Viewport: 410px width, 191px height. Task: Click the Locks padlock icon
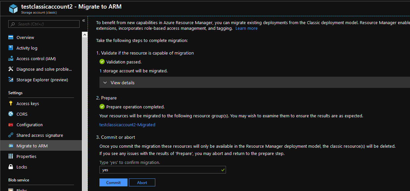[x=11, y=167]
